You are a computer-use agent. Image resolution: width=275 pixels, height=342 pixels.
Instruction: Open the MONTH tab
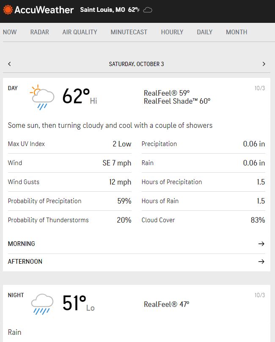(x=236, y=32)
